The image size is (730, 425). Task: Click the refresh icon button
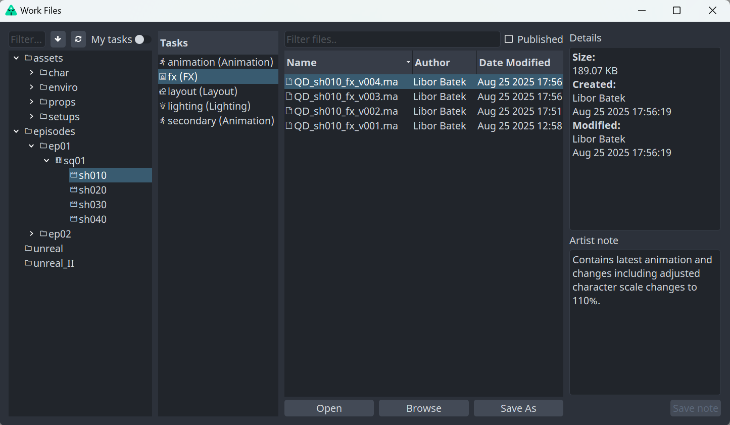tap(78, 39)
